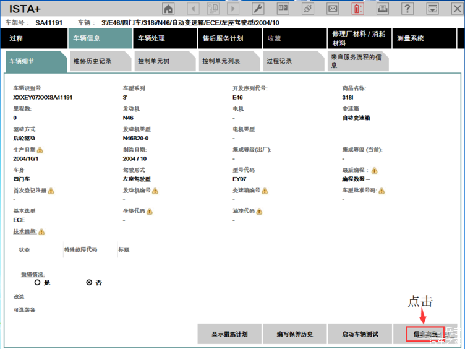This screenshot has width=465, height=349.
Task: Switch to the 控制单元树 tab
Action: coord(165,61)
